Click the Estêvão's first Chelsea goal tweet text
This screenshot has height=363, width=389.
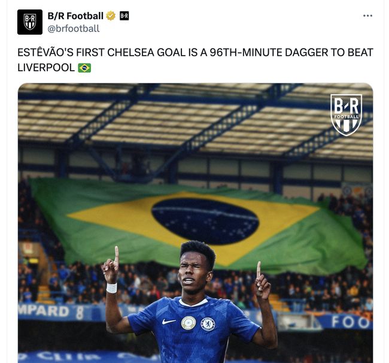195,60
